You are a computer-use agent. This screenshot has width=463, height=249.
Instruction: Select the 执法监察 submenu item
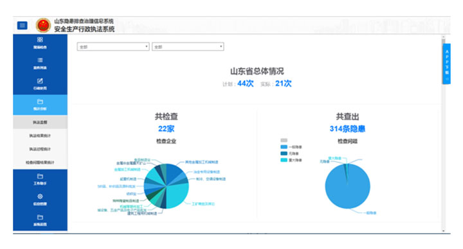tap(40, 122)
